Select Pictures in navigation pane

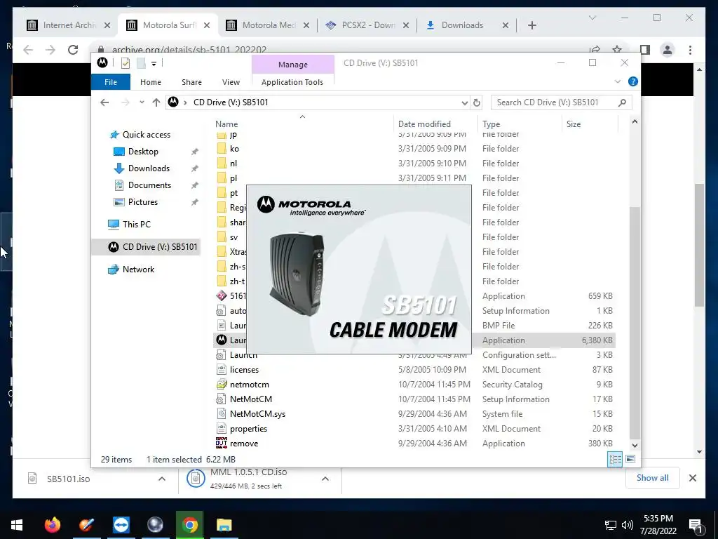point(143,202)
